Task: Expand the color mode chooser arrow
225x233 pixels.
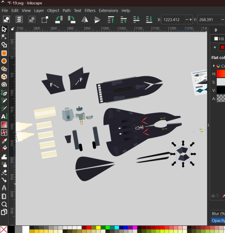Action: 214,66
